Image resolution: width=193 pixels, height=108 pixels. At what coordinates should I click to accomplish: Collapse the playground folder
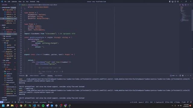click(x=9, y=52)
